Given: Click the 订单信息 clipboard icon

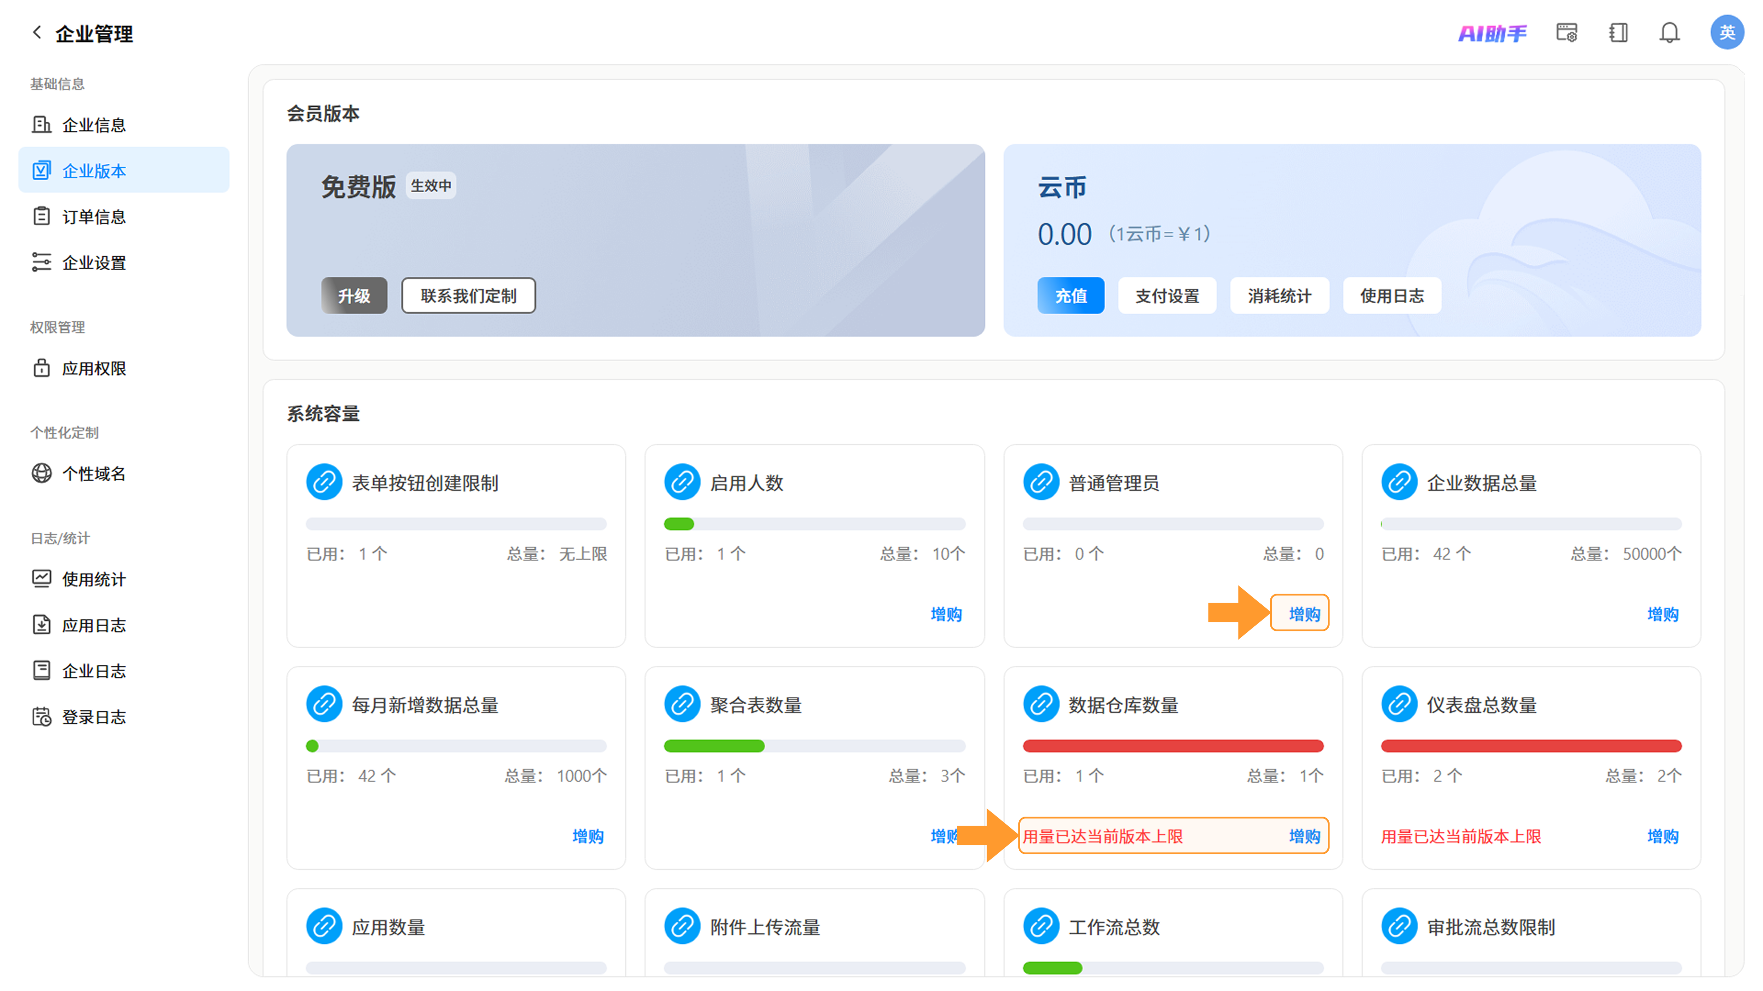Looking at the screenshot, I should pos(42,216).
